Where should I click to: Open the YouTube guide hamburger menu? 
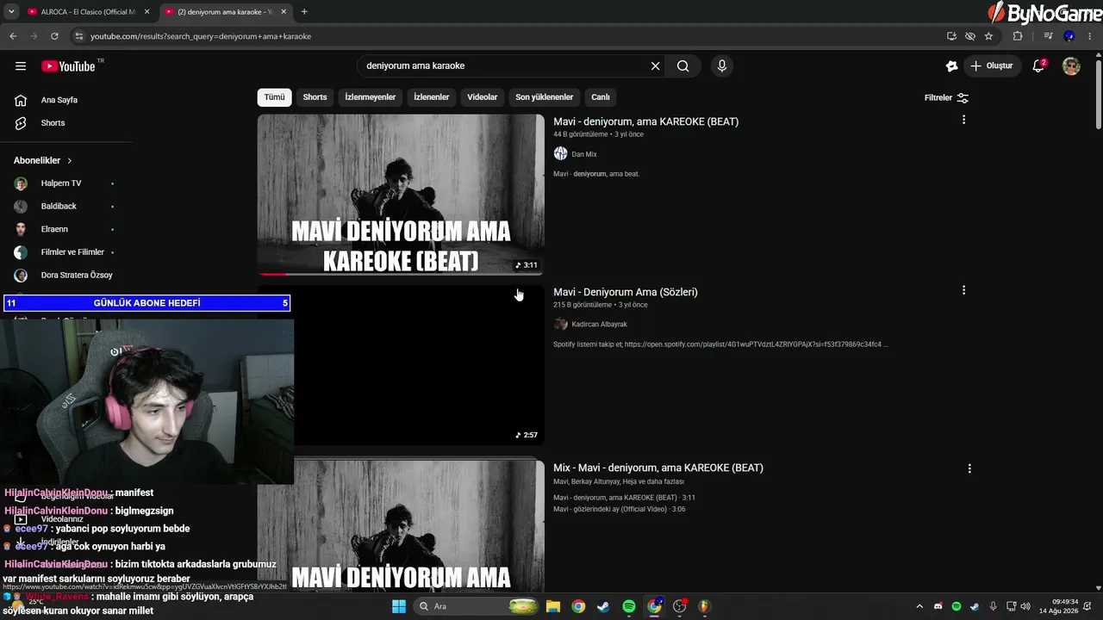click(x=21, y=66)
